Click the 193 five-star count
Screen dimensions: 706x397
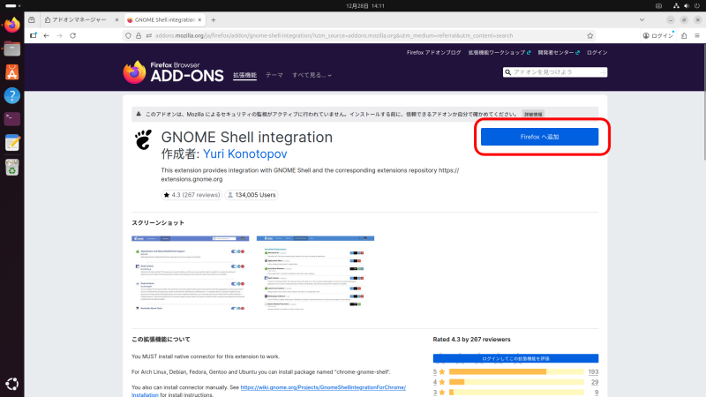593,371
